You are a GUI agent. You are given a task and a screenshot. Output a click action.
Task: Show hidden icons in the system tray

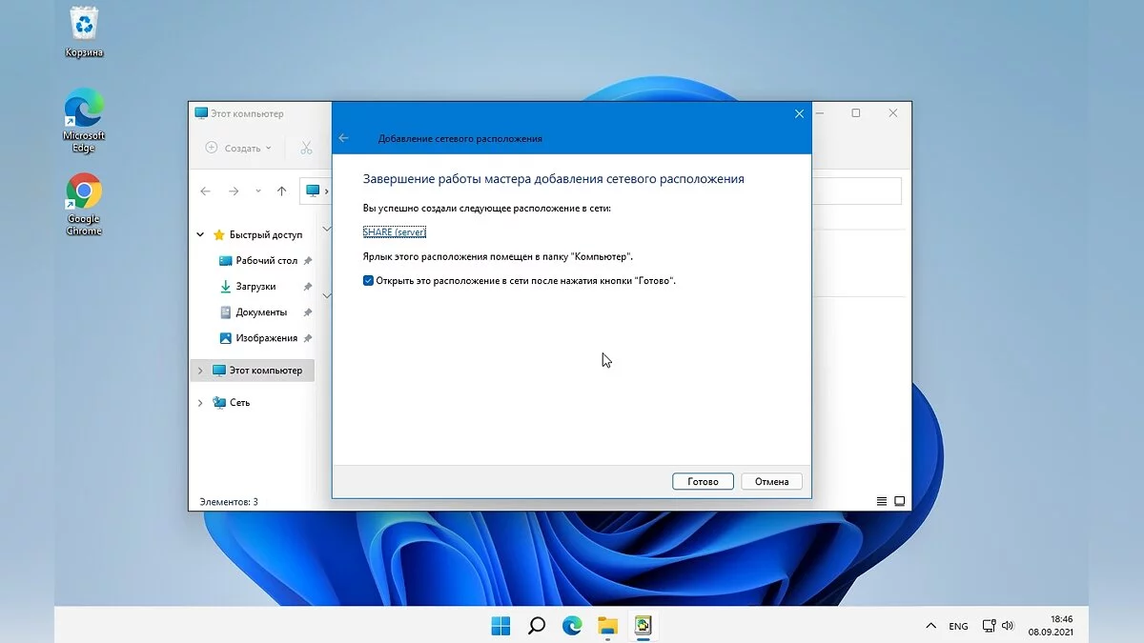pyautogui.click(x=930, y=626)
